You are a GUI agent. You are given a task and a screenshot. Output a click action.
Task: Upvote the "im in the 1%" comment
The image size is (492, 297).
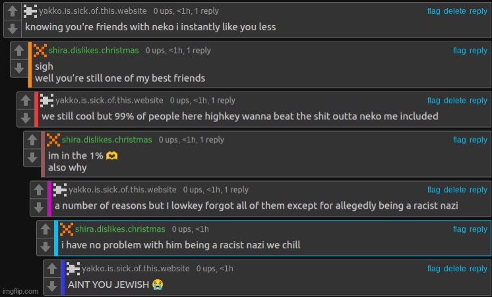tap(32, 140)
